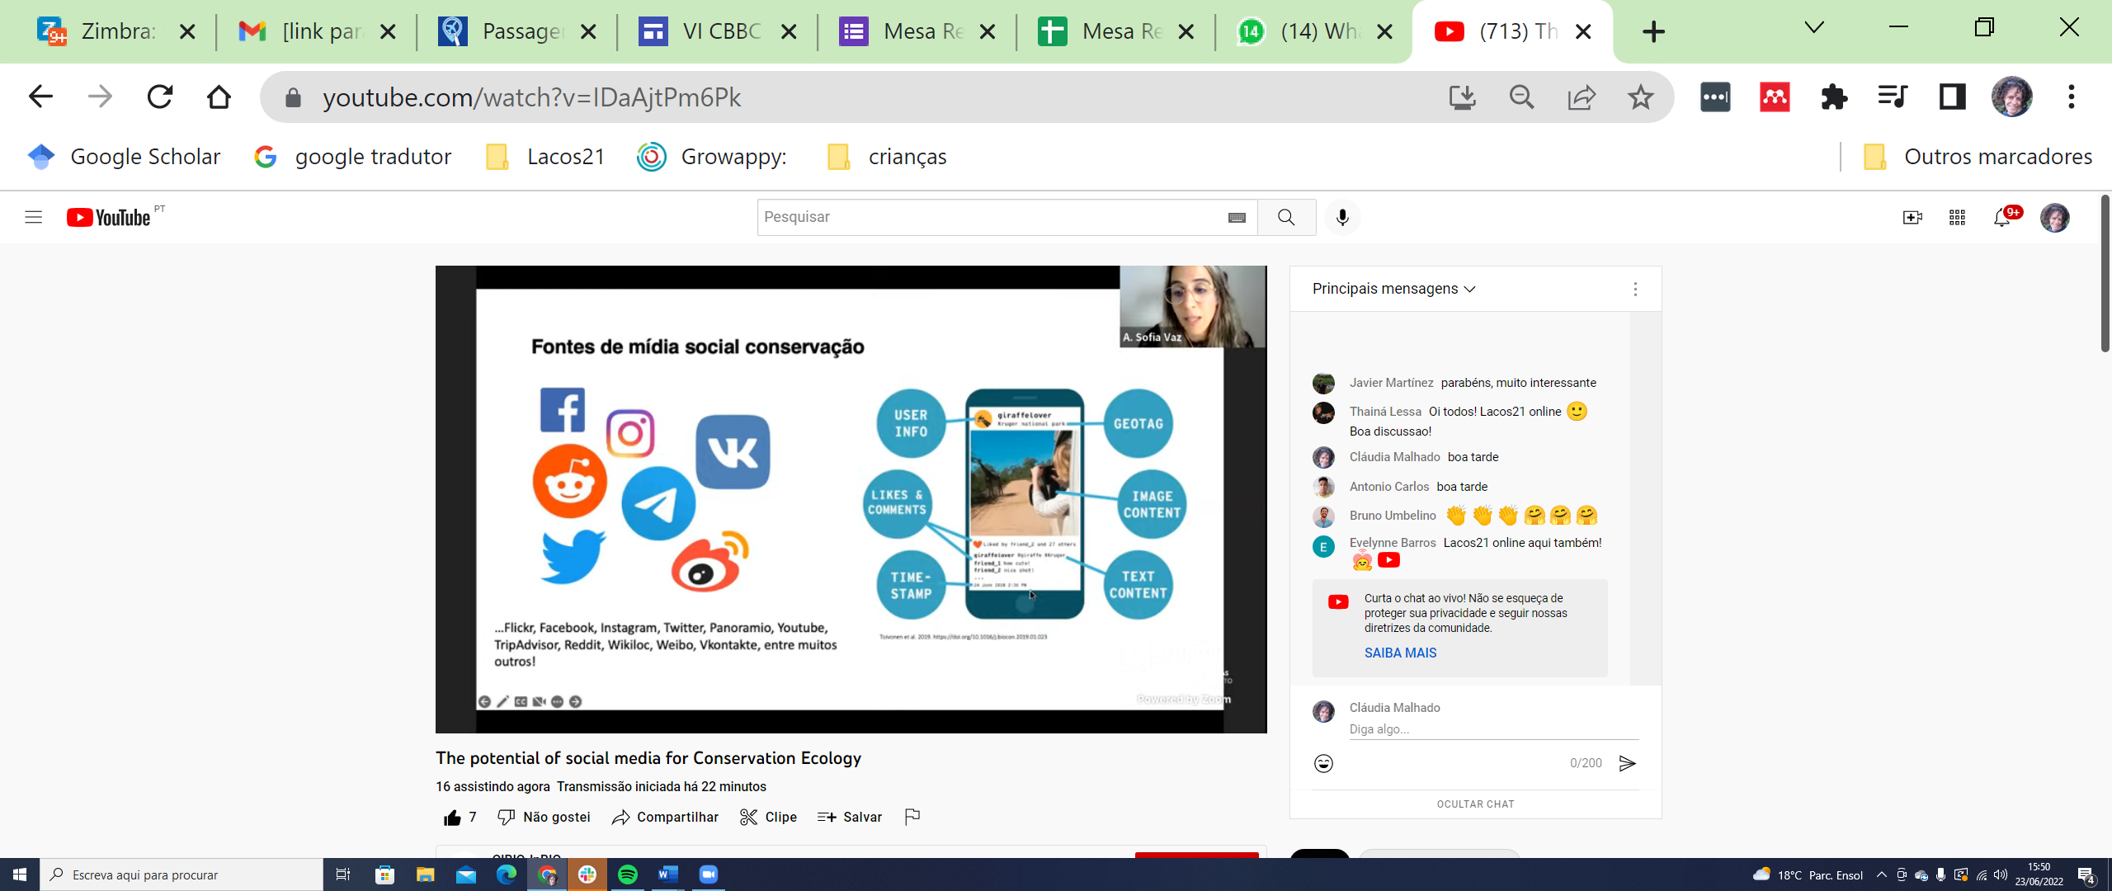Click Bruno Umbelino name in chat
Viewport: 2112px width, 891px height.
click(x=1393, y=516)
